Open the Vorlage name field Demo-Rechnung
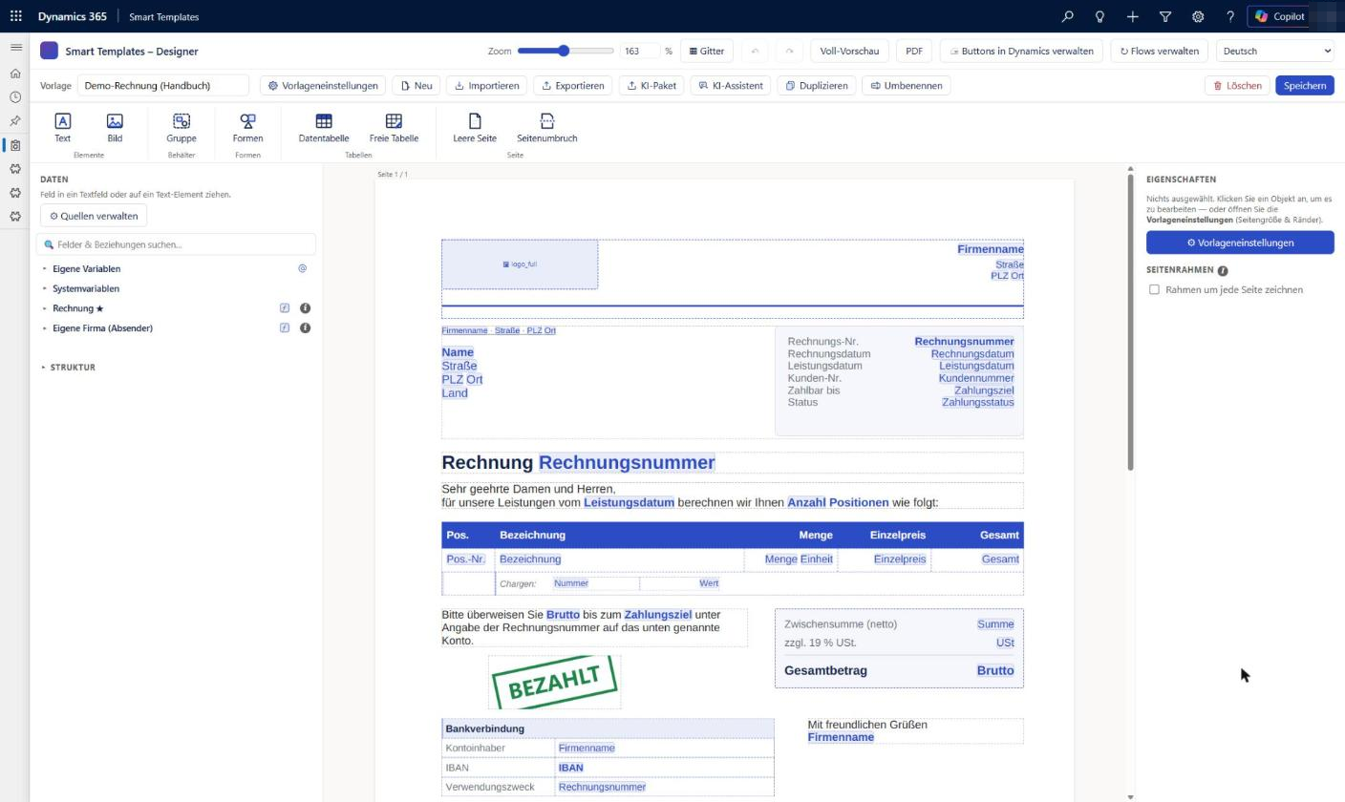1345x802 pixels. click(x=163, y=85)
